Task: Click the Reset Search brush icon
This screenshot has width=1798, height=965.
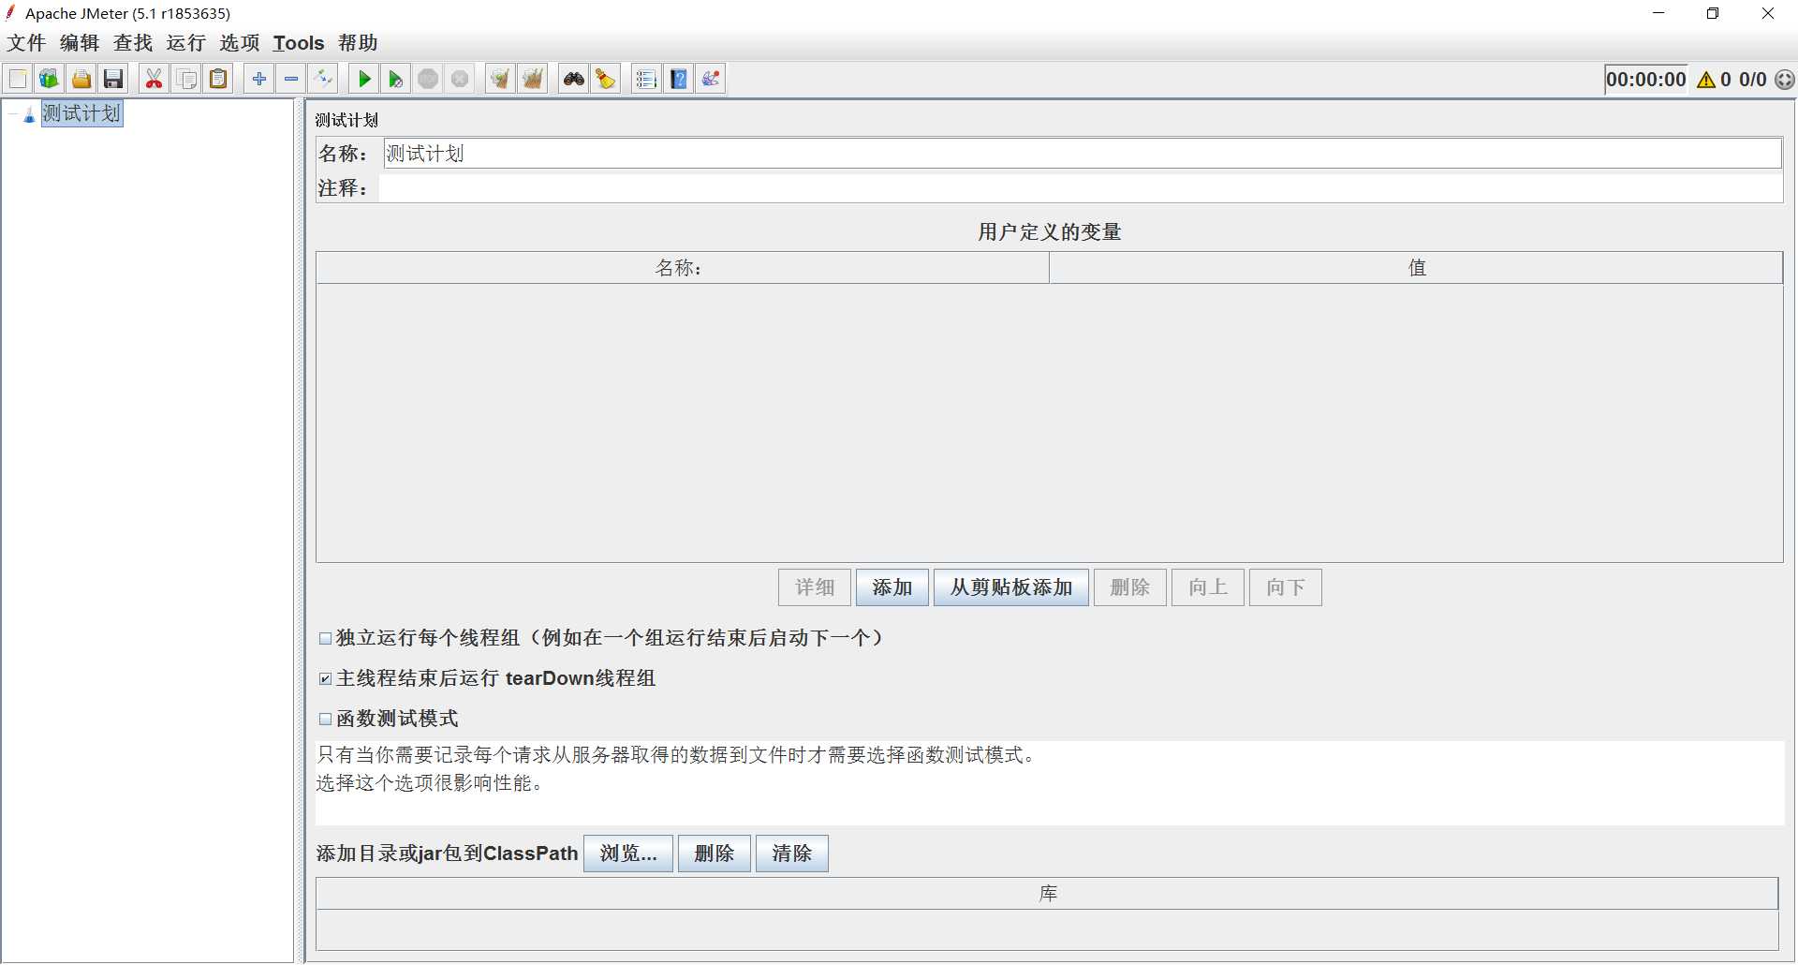Action: tap(606, 80)
